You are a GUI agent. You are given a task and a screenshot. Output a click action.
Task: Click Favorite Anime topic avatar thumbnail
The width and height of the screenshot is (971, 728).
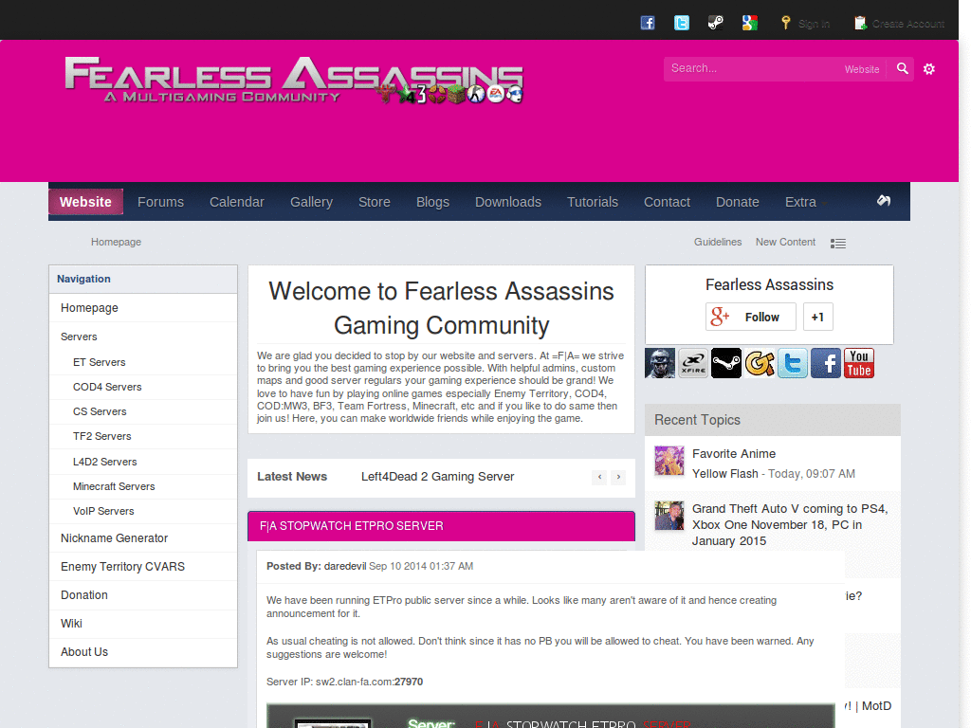(x=669, y=461)
